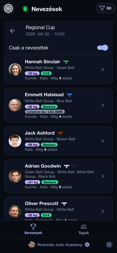Open Riverside Judo Academy link
The image size is (117, 253).
coord(60,245)
